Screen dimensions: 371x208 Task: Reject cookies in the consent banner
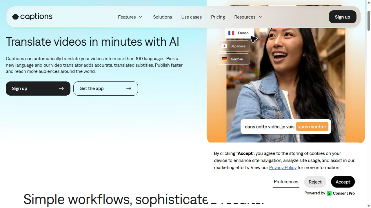click(315, 182)
